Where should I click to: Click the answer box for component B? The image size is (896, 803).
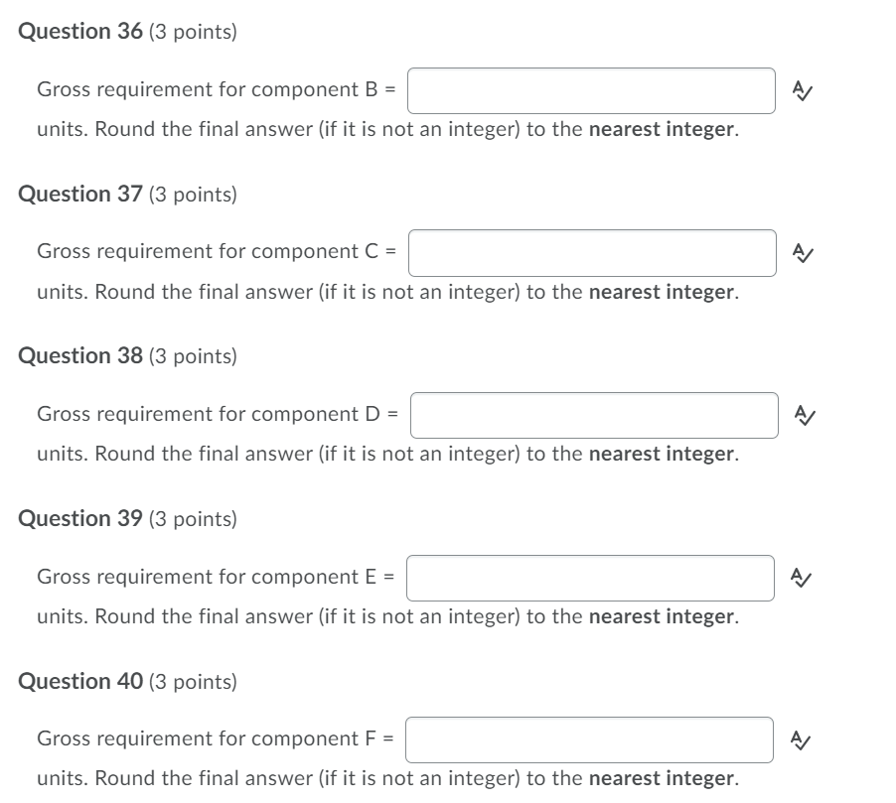pos(593,90)
